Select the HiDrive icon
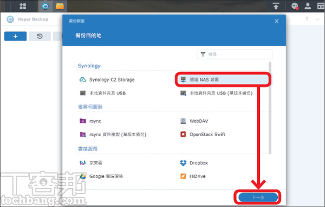The height and width of the screenshot is (207, 325). [x=183, y=176]
